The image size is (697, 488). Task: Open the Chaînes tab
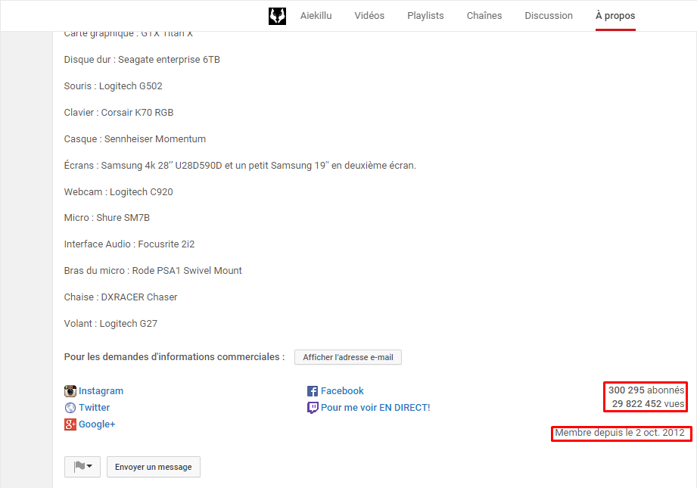(484, 16)
